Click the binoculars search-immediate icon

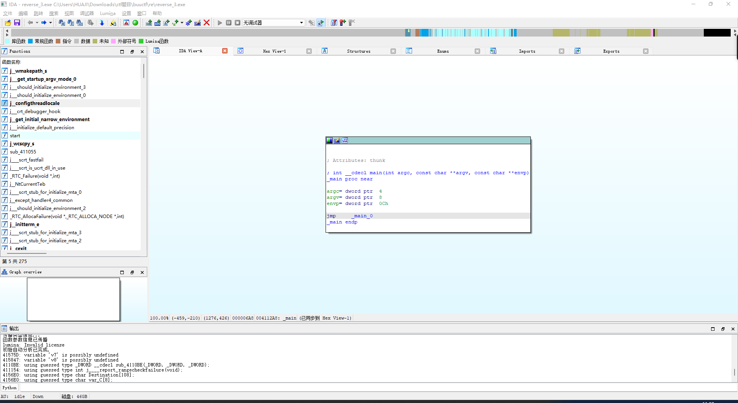pos(61,23)
